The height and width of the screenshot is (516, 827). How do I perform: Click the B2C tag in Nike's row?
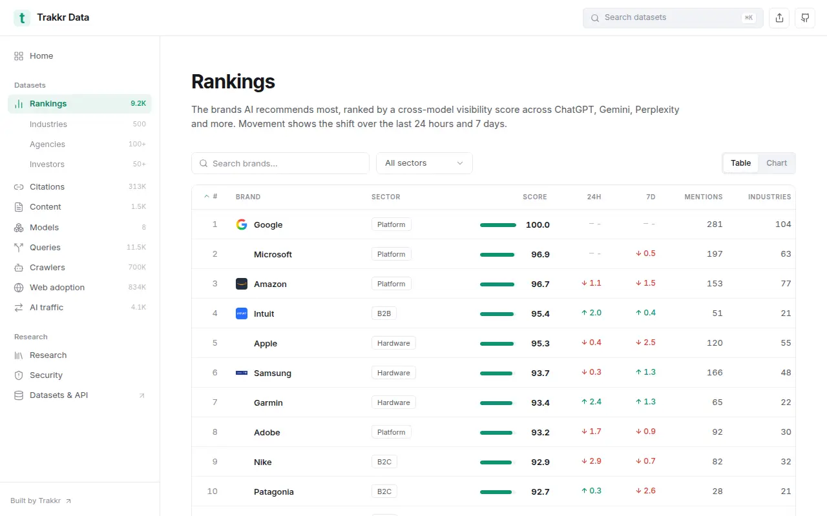(384, 462)
